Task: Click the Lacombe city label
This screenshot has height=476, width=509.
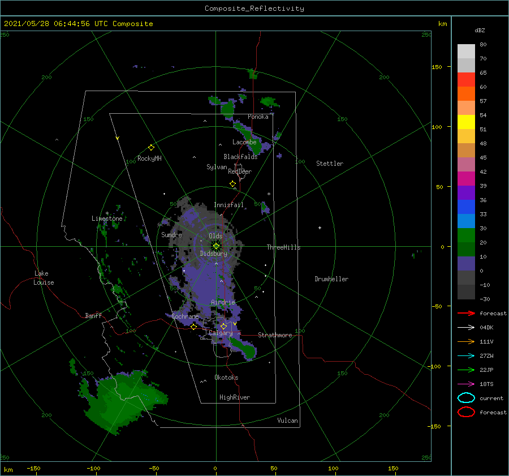Action: tap(244, 142)
